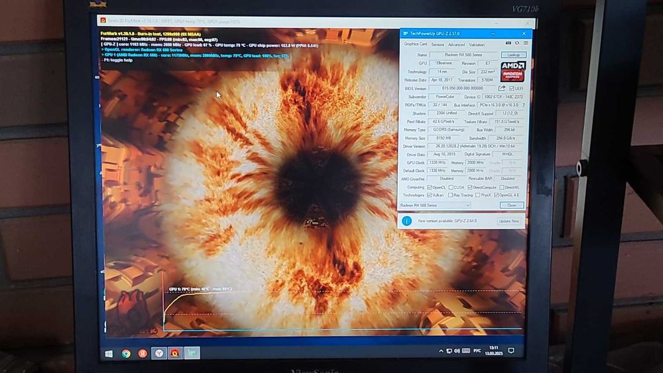This screenshot has width=663, height=373.
Task: Click the touch keyboard tray icon
Action: (466, 350)
